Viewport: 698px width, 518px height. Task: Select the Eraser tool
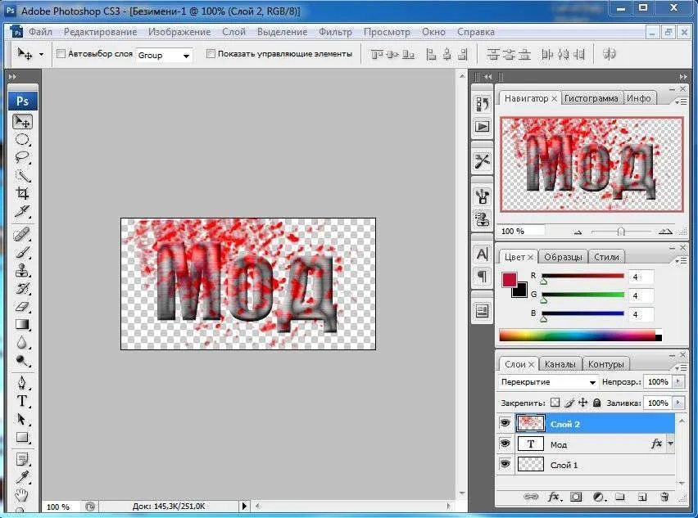click(x=22, y=306)
